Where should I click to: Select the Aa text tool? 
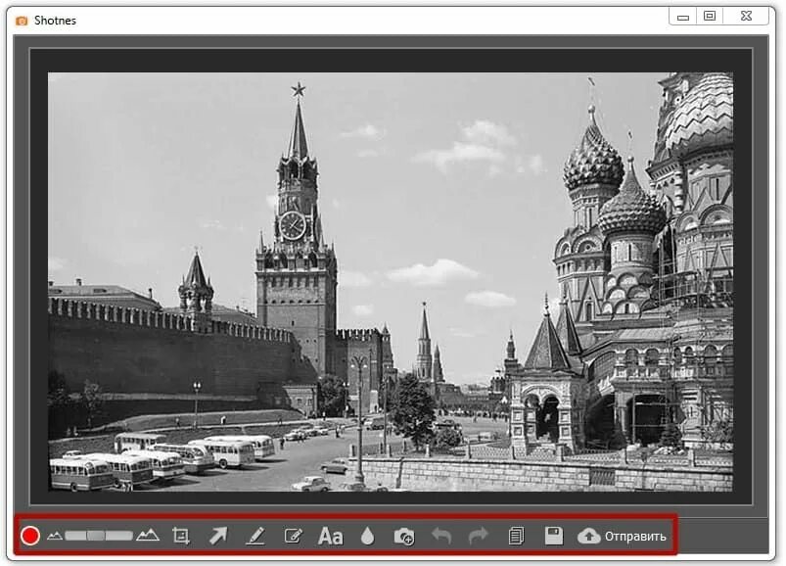pyautogui.click(x=330, y=536)
